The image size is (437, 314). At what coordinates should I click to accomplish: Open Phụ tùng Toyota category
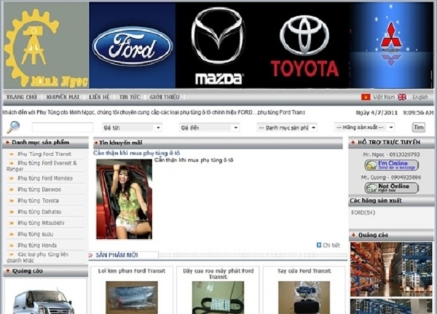click(x=38, y=201)
